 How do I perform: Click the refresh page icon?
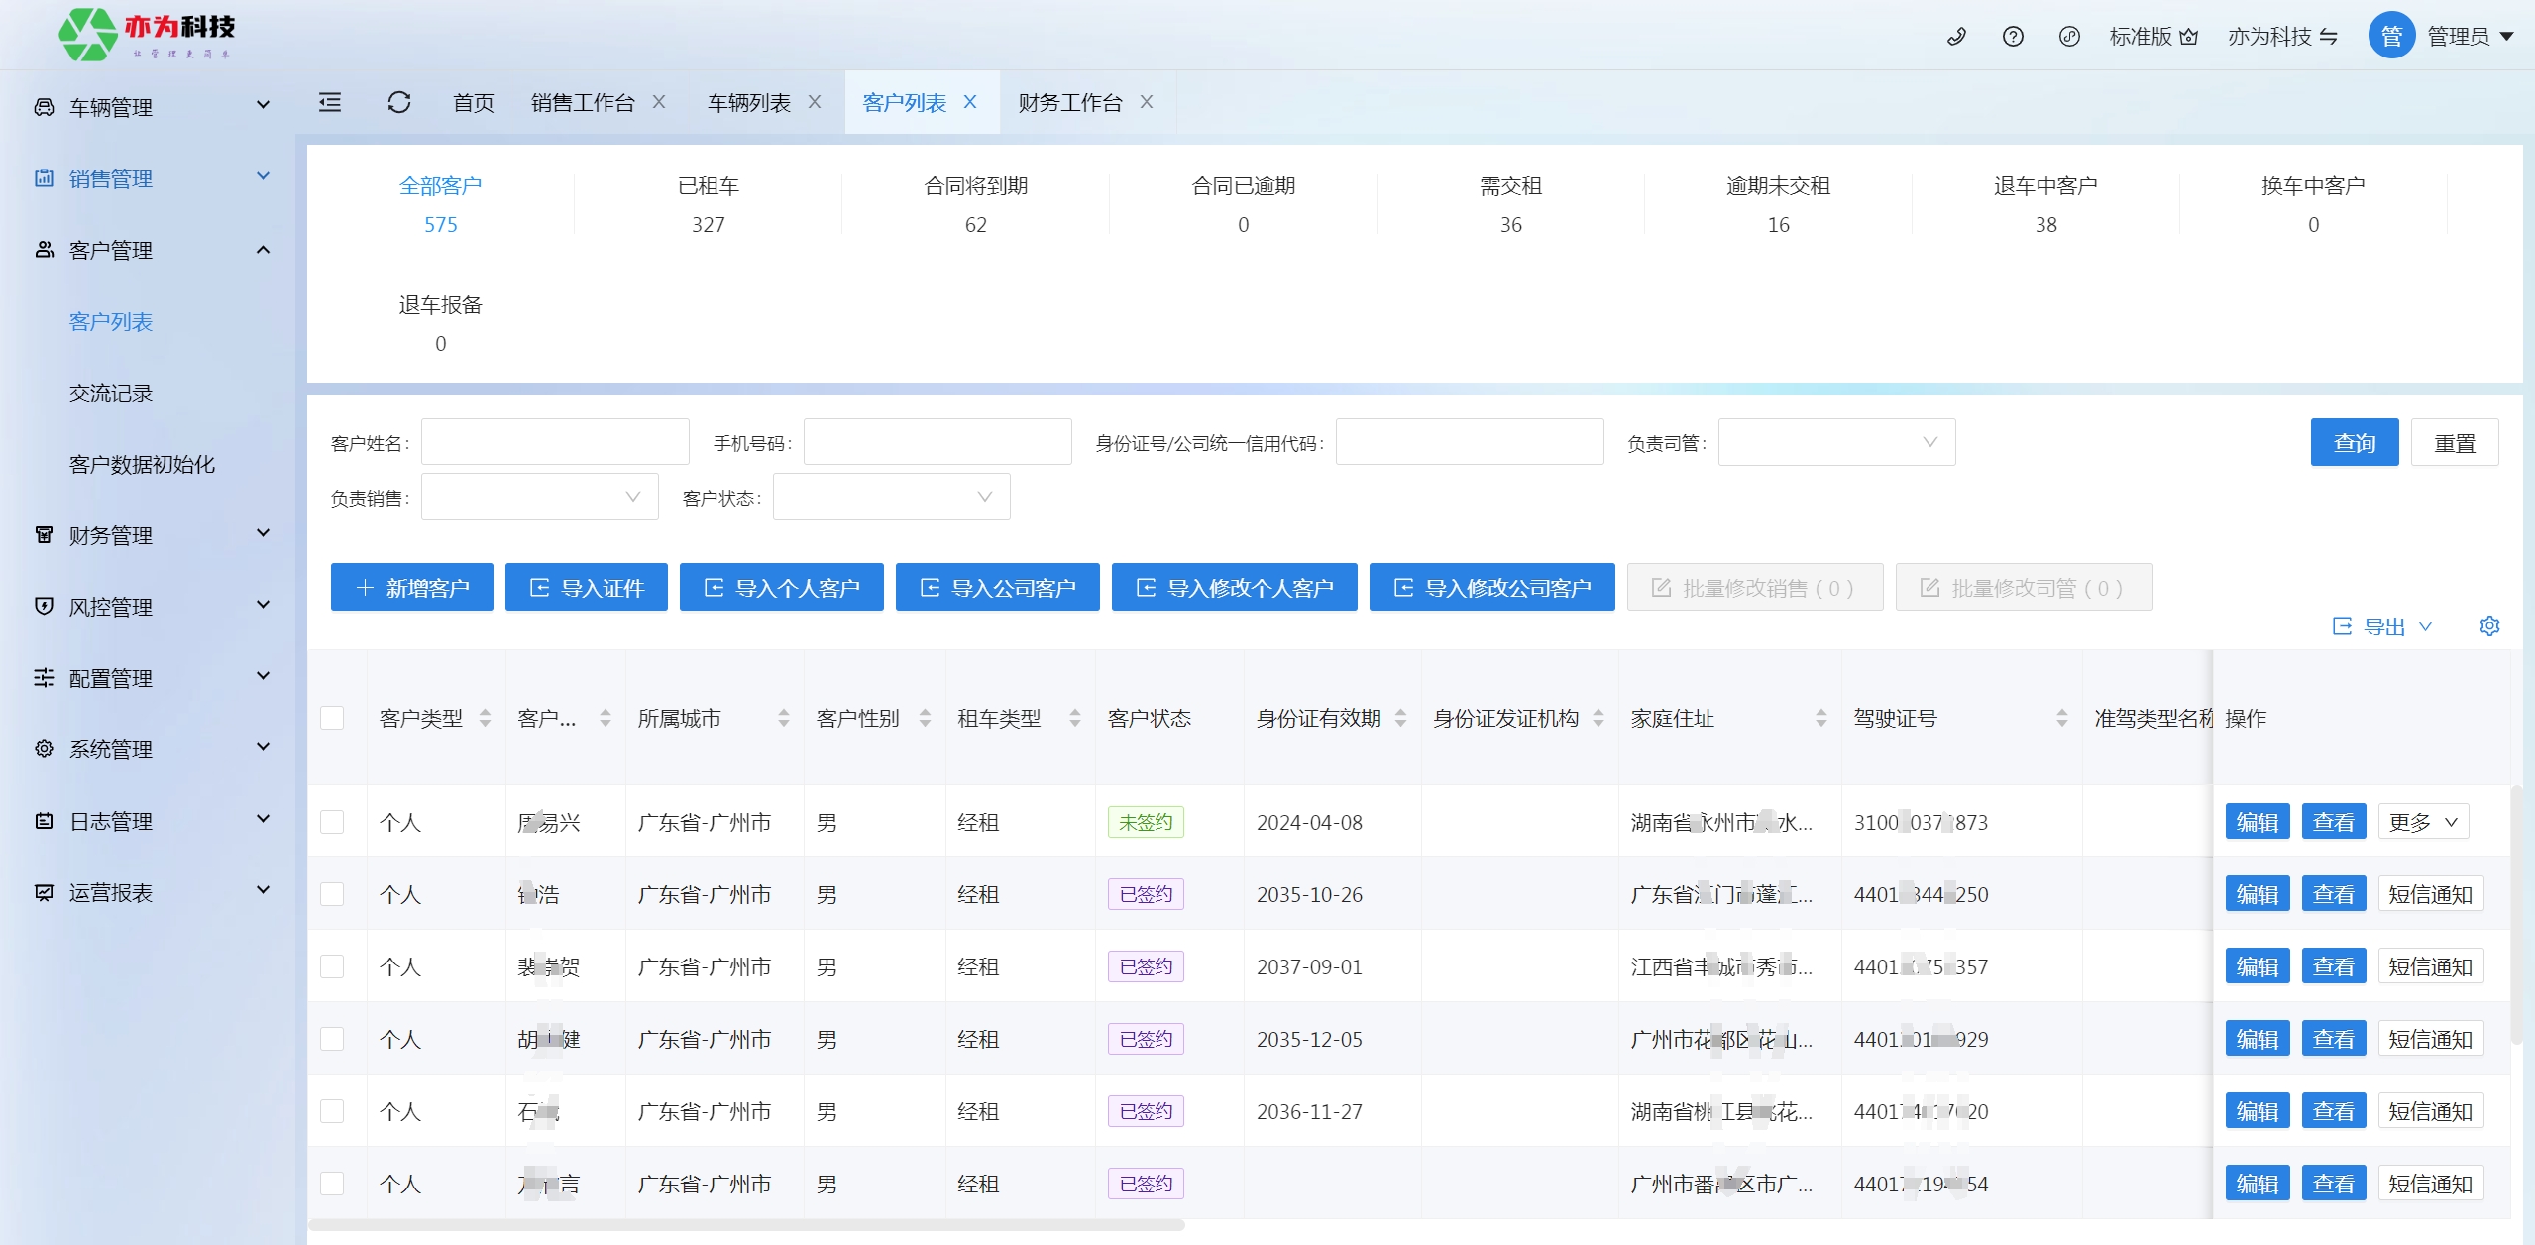coord(399,102)
